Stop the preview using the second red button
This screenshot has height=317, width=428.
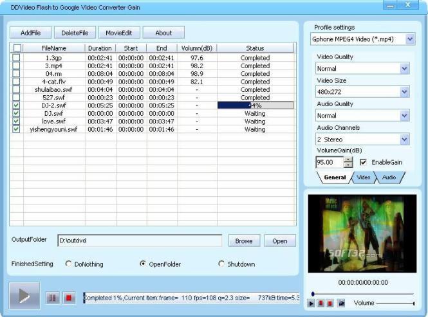pos(330,303)
